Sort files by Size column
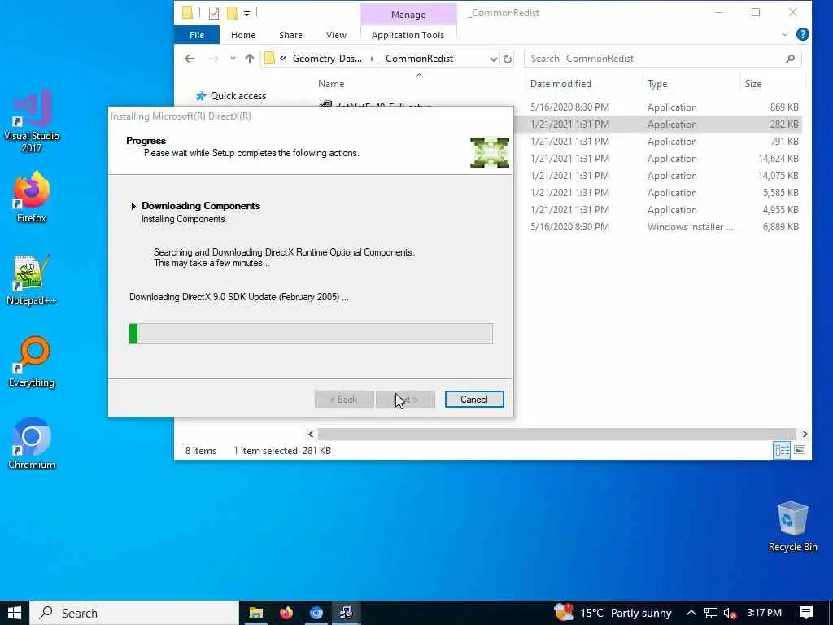 (x=752, y=84)
